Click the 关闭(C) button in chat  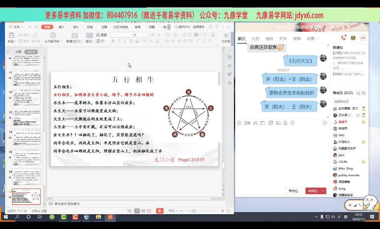[293, 191]
